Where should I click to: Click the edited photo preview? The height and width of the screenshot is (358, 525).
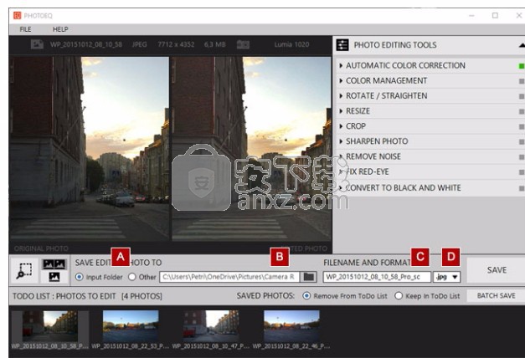click(x=251, y=149)
